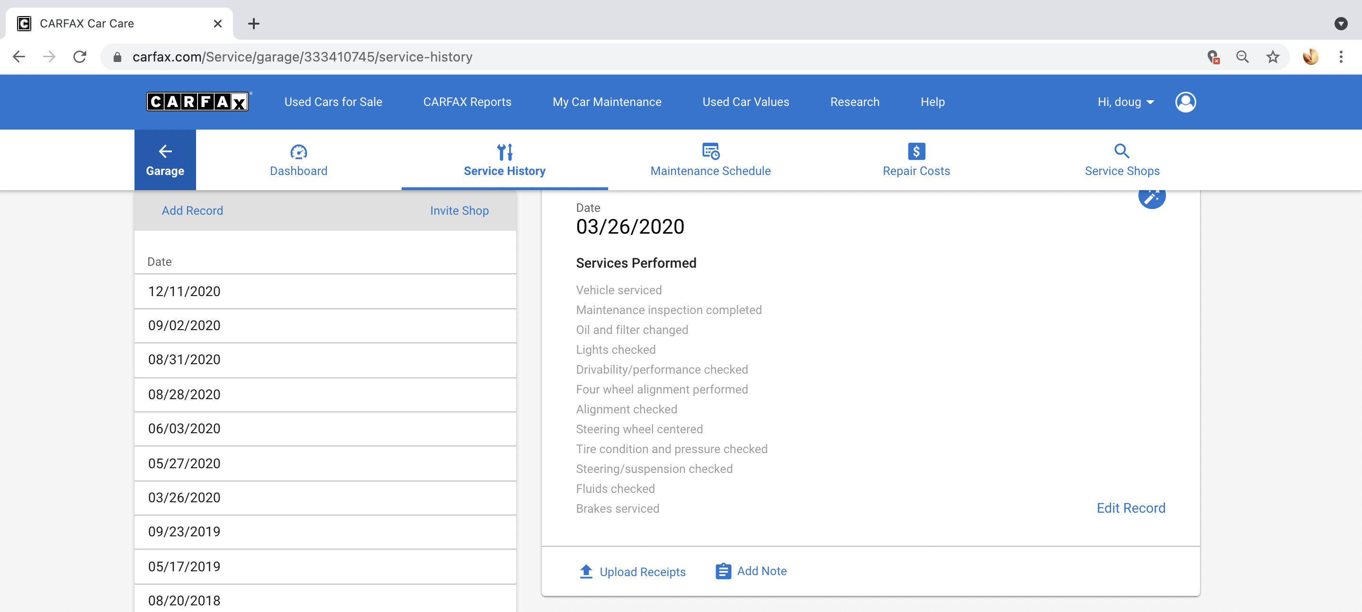Click Edit Record link

pos(1130,507)
